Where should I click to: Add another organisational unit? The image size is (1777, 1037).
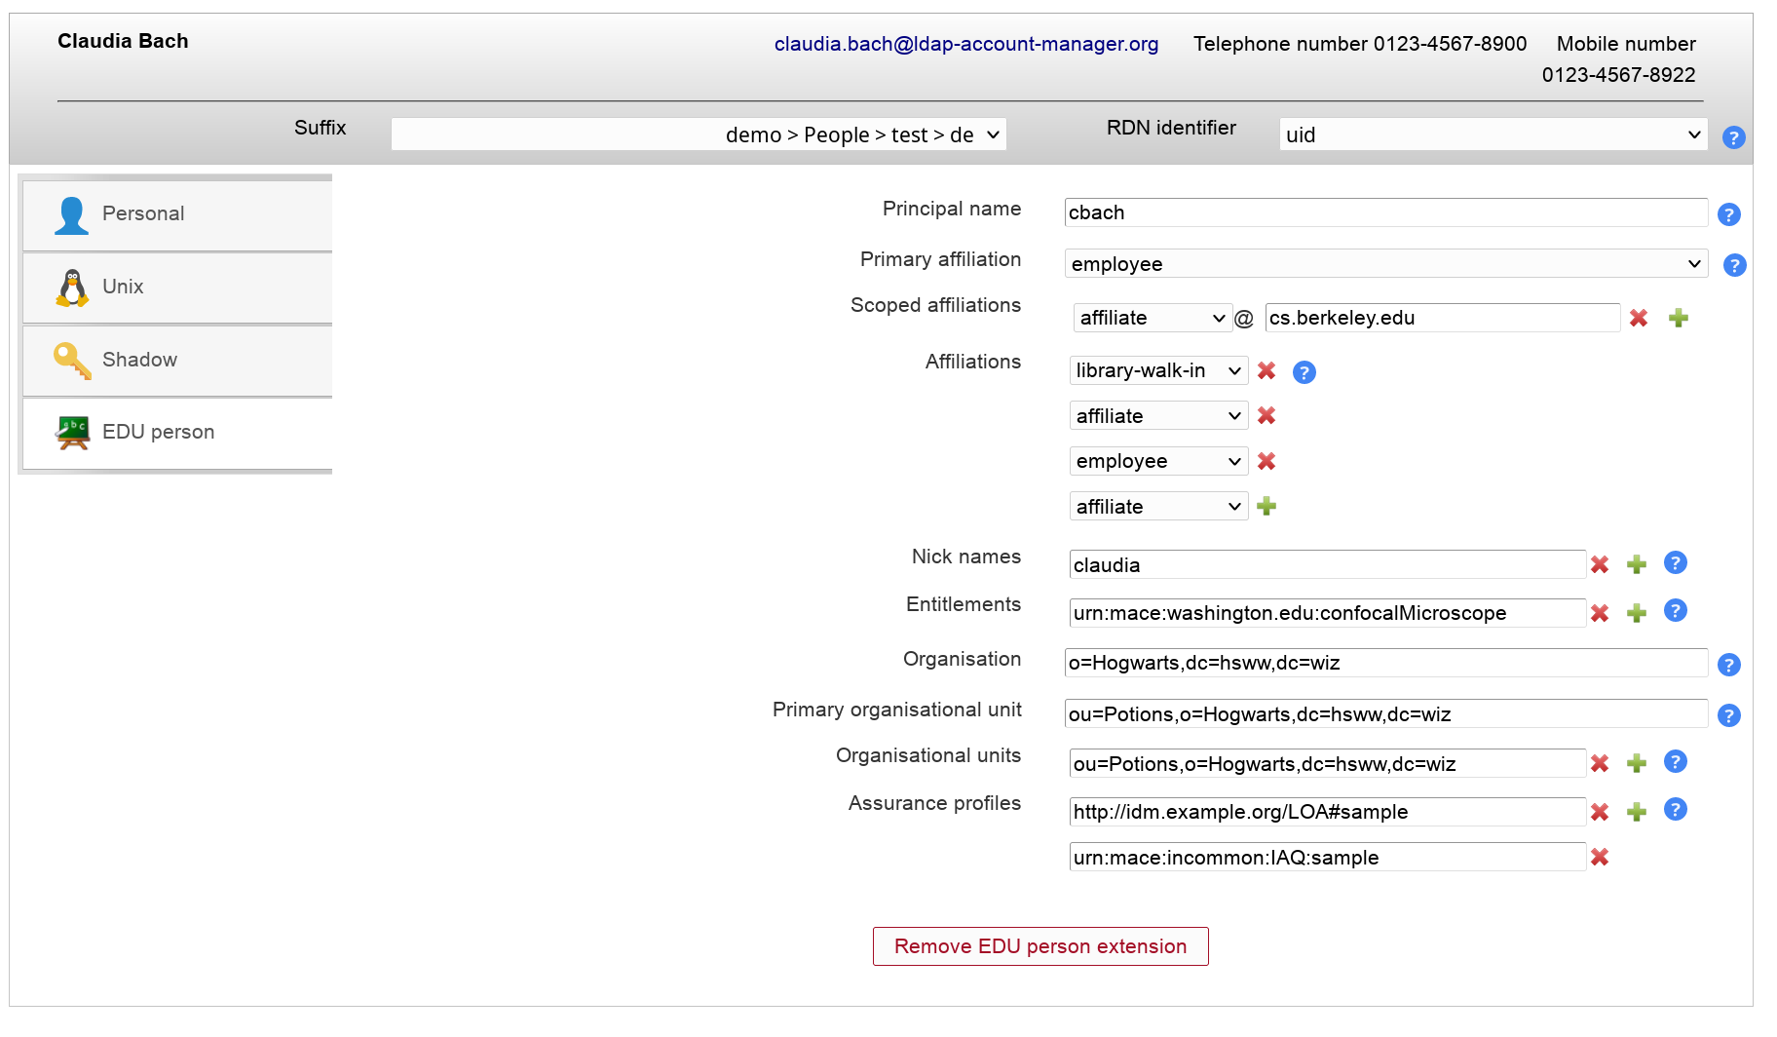(x=1637, y=763)
